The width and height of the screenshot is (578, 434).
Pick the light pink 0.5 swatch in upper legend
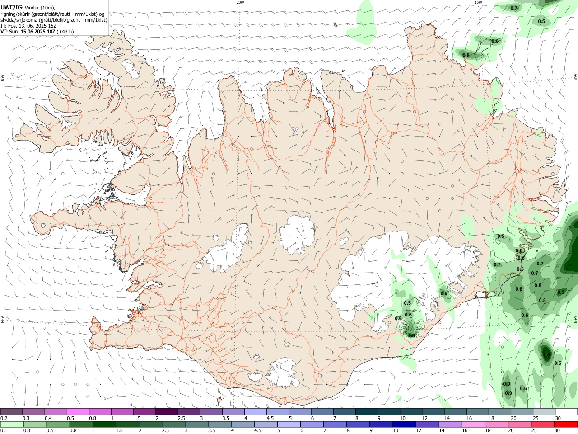pos(78,411)
